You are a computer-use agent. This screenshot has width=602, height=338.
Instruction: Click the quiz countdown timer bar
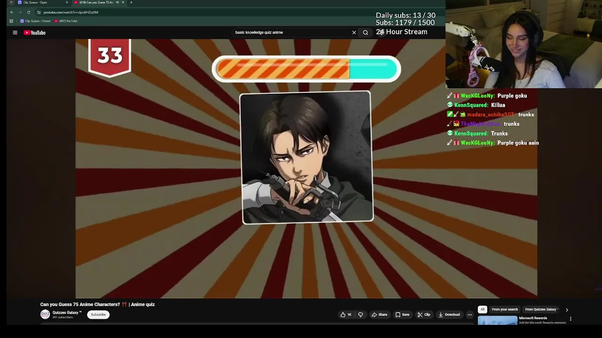(306, 69)
